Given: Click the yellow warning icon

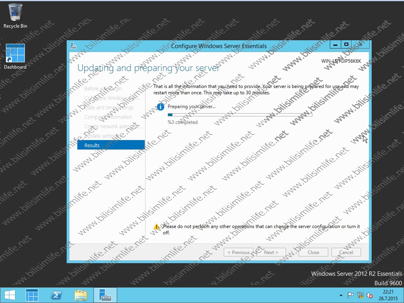Looking at the screenshot, I should coord(157,227).
